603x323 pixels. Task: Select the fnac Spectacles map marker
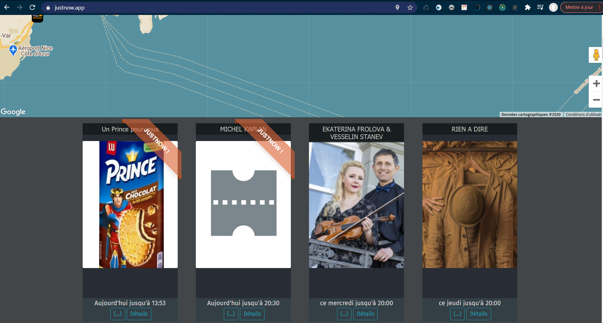click(38, 18)
